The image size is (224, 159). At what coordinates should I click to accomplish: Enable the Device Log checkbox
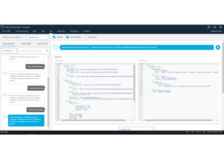pos(86,37)
